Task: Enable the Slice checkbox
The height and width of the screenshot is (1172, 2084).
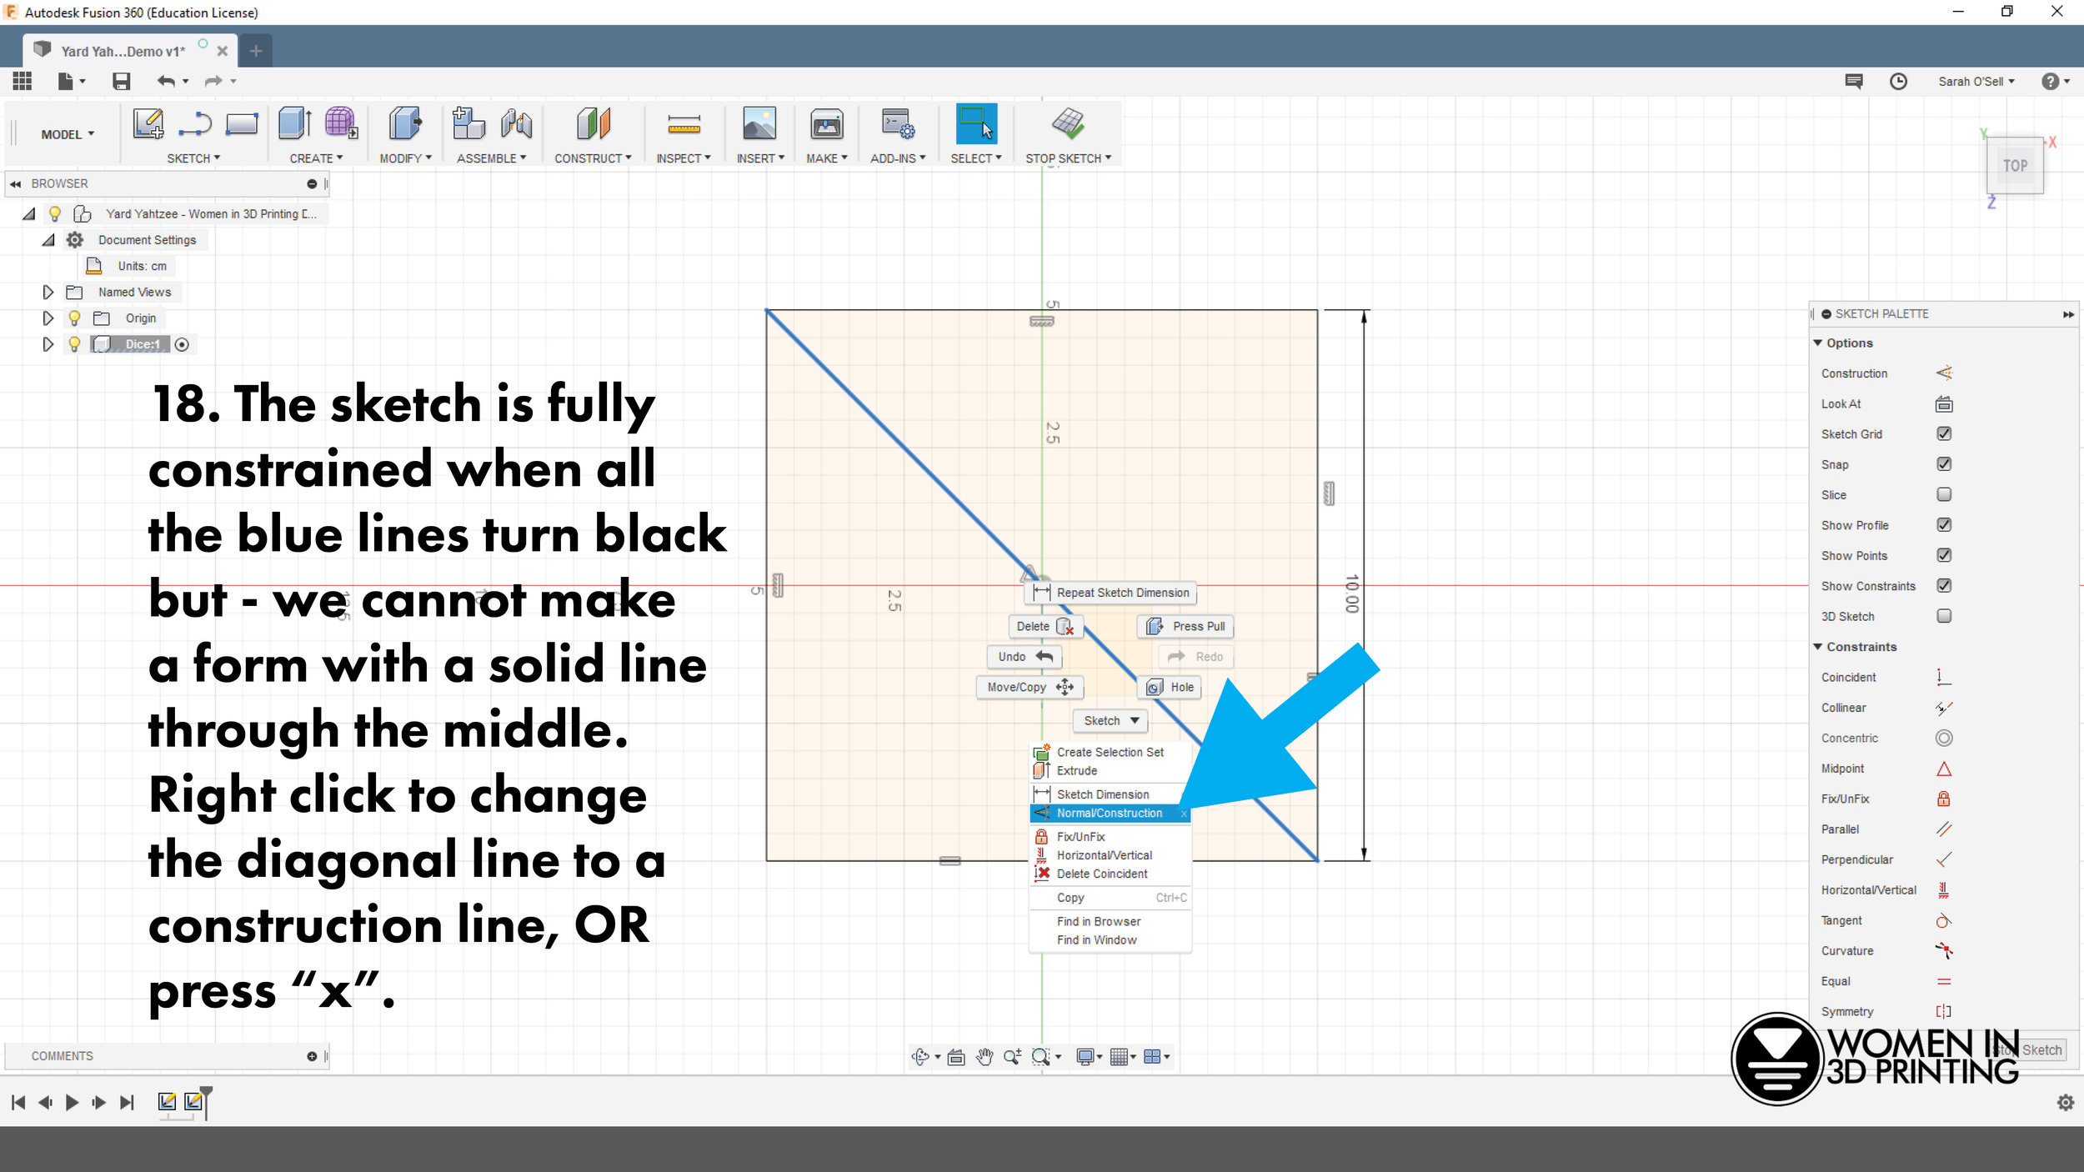Action: click(1944, 494)
